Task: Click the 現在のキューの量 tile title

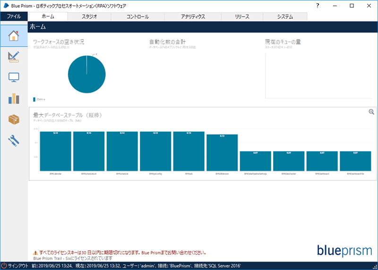Action: pyautogui.click(x=283, y=42)
